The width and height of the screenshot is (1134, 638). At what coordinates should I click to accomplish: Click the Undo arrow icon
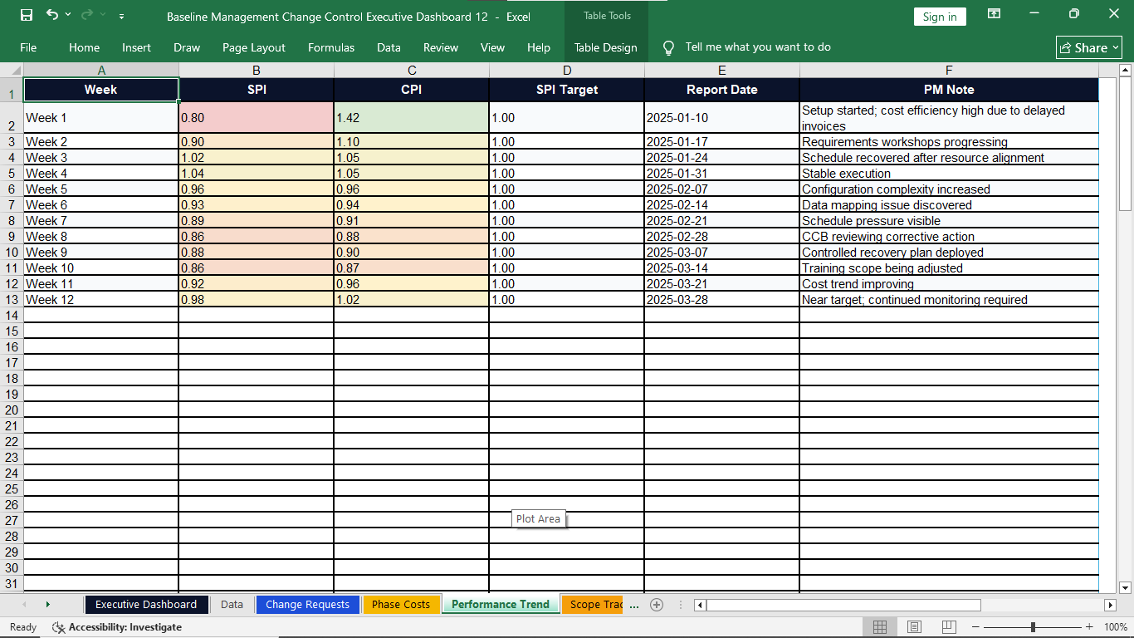pyautogui.click(x=52, y=15)
